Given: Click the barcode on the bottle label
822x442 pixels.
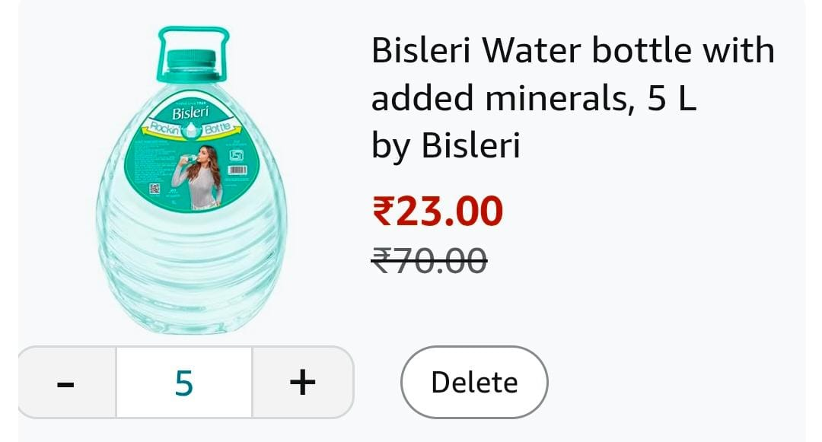Looking at the screenshot, I should (237, 171).
